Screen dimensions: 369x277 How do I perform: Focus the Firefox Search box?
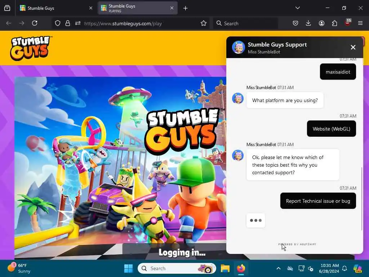pos(245,23)
